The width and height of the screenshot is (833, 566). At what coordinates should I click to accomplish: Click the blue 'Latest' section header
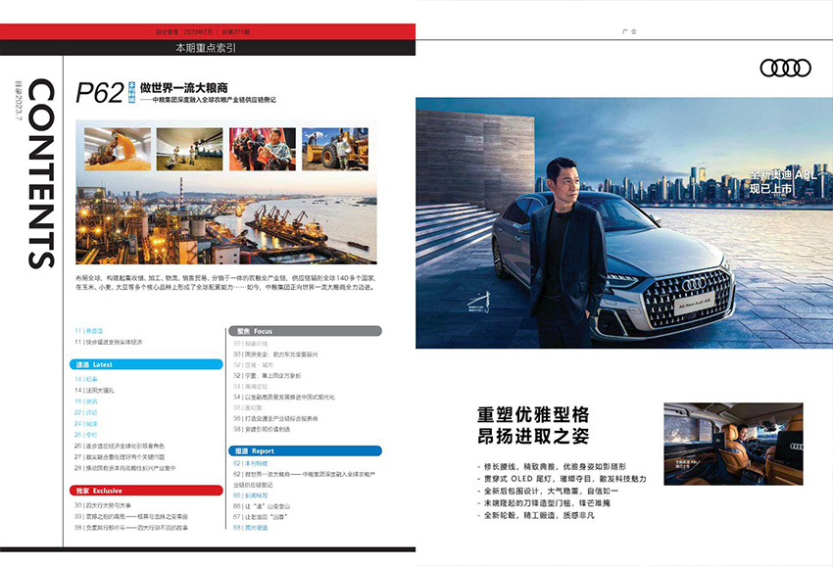tap(146, 365)
